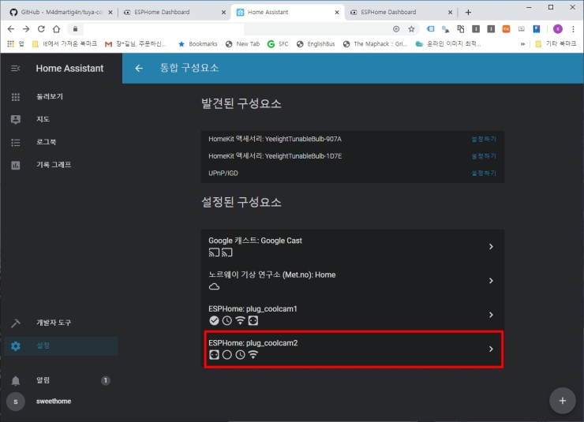Select the Home Assistant browser tab

tap(287, 13)
